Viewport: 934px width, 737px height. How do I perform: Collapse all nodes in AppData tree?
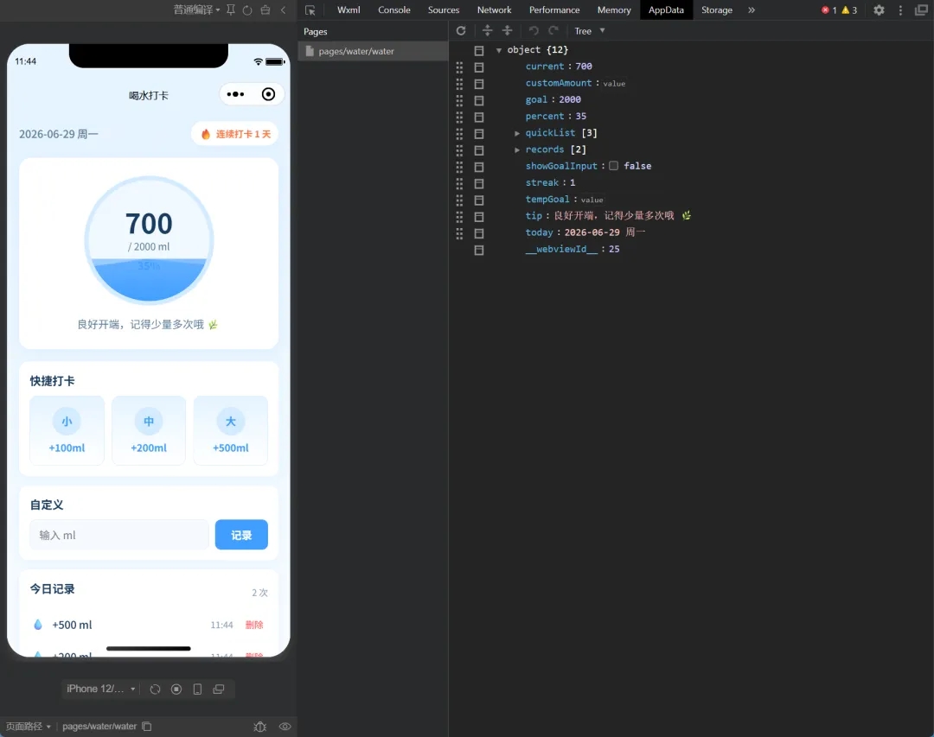(508, 31)
